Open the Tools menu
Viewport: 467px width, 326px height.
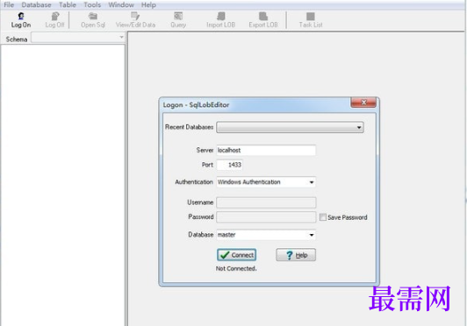[92, 4]
